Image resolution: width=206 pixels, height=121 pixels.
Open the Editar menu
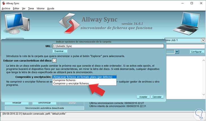click(x=16, y=8)
